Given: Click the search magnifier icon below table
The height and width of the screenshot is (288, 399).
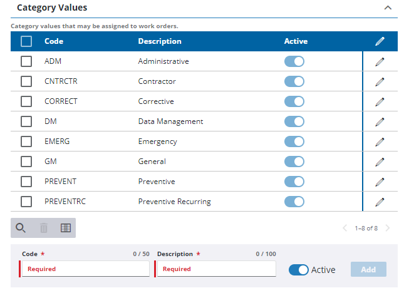Looking at the screenshot, I should pyautogui.click(x=21, y=228).
